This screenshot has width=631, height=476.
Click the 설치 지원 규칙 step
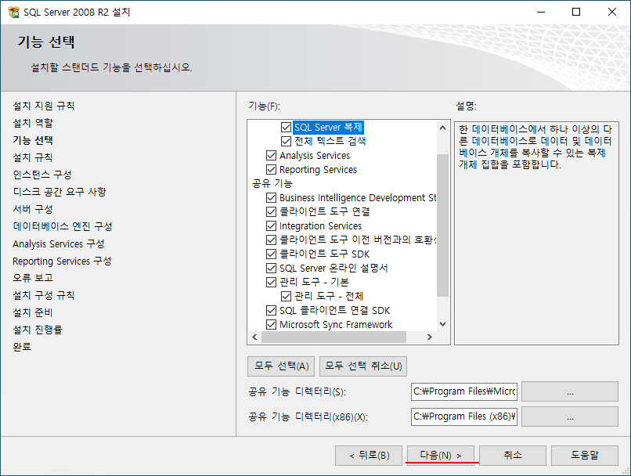(44, 106)
